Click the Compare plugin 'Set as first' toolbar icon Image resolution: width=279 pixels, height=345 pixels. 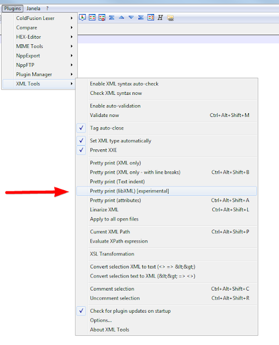click(82, 17)
